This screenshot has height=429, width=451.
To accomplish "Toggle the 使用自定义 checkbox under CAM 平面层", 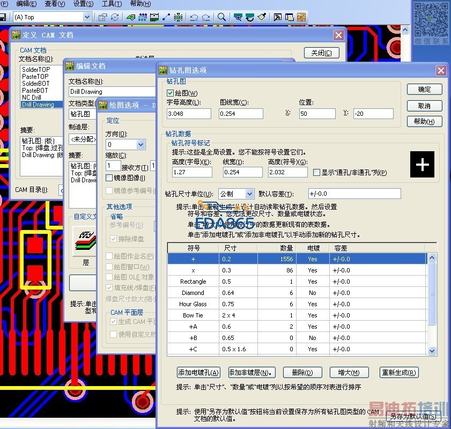I will (x=113, y=334).
